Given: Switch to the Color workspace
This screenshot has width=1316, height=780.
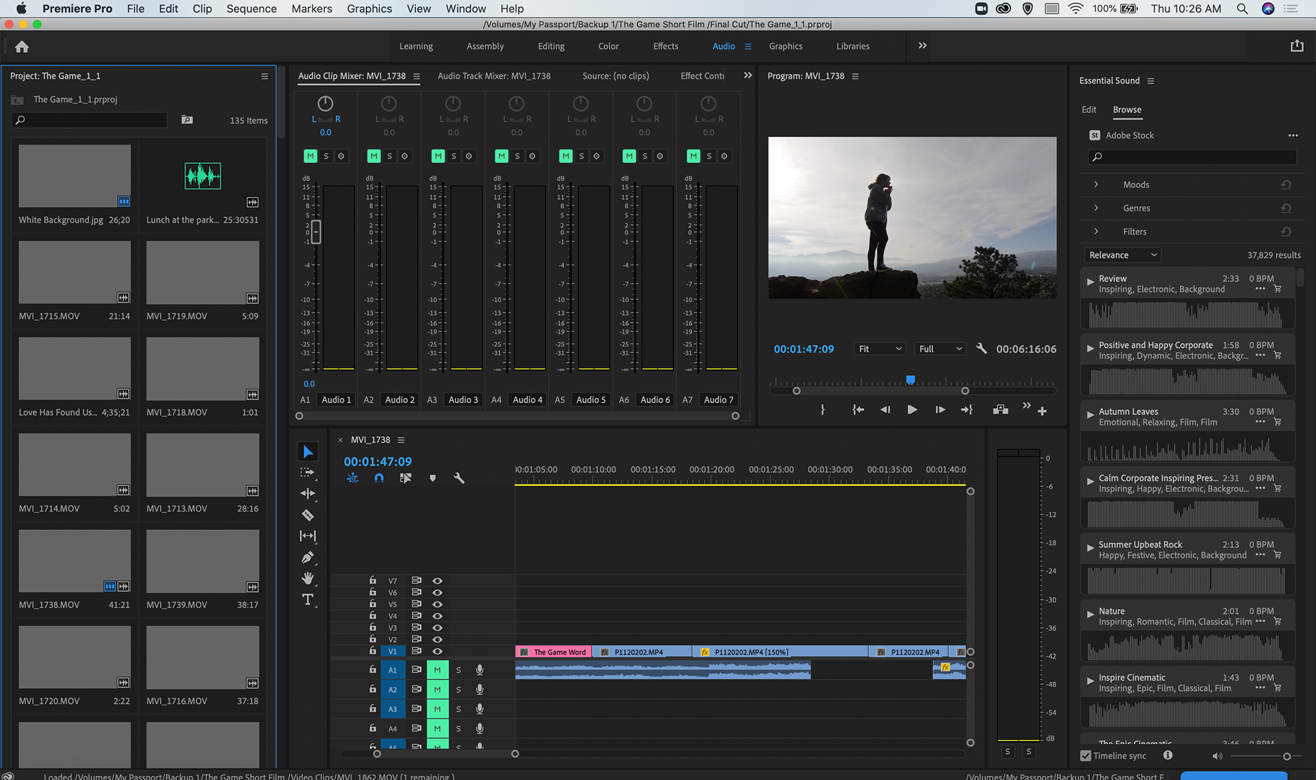Looking at the screenshot, I should click(x=609, y=46).
